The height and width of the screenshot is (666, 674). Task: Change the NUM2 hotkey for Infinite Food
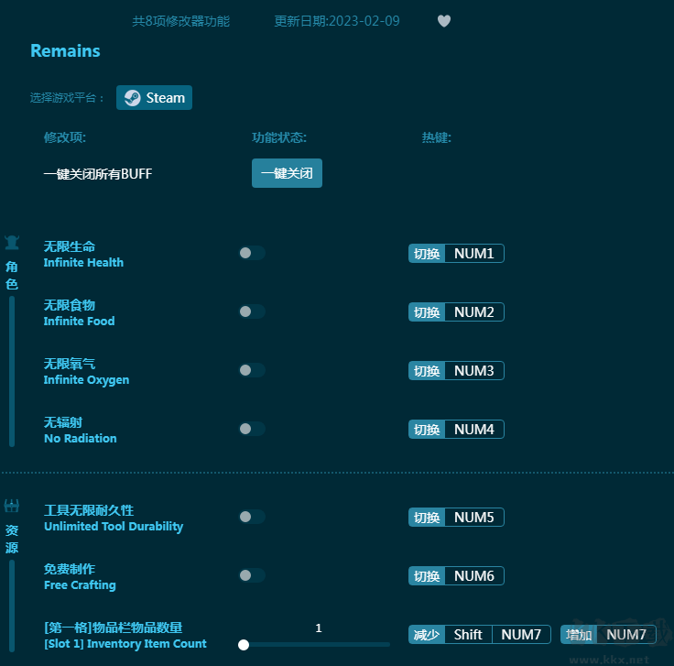[473, 312]
